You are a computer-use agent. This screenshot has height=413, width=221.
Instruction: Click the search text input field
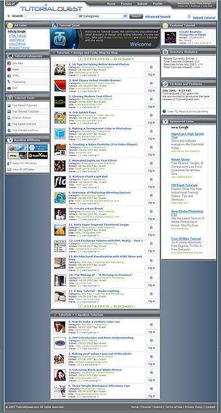point(51,16)
